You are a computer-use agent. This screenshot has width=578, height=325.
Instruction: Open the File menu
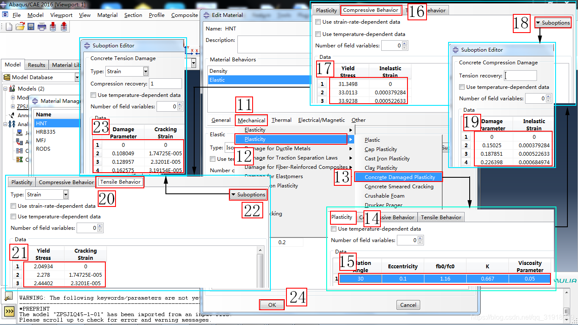(x=17, y=15)
